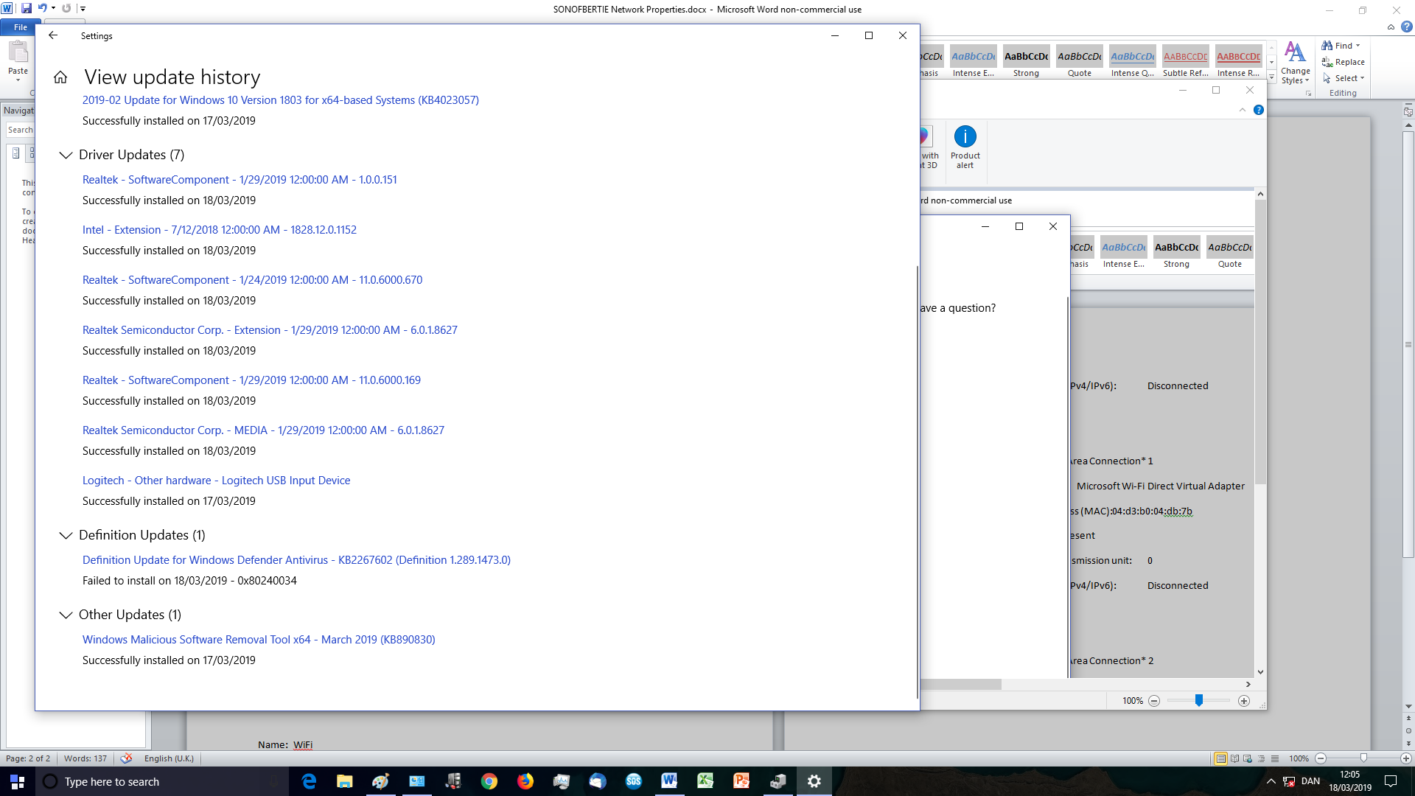Click Words: 137 in status bar

click(85, 758)
